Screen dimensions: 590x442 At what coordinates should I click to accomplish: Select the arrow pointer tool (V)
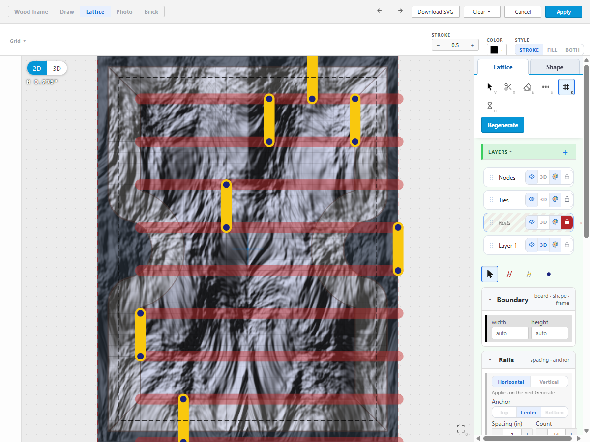pos(490,87)
